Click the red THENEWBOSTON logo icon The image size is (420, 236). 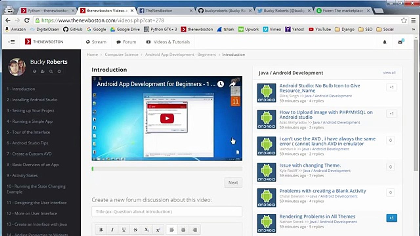click(28, 42)
